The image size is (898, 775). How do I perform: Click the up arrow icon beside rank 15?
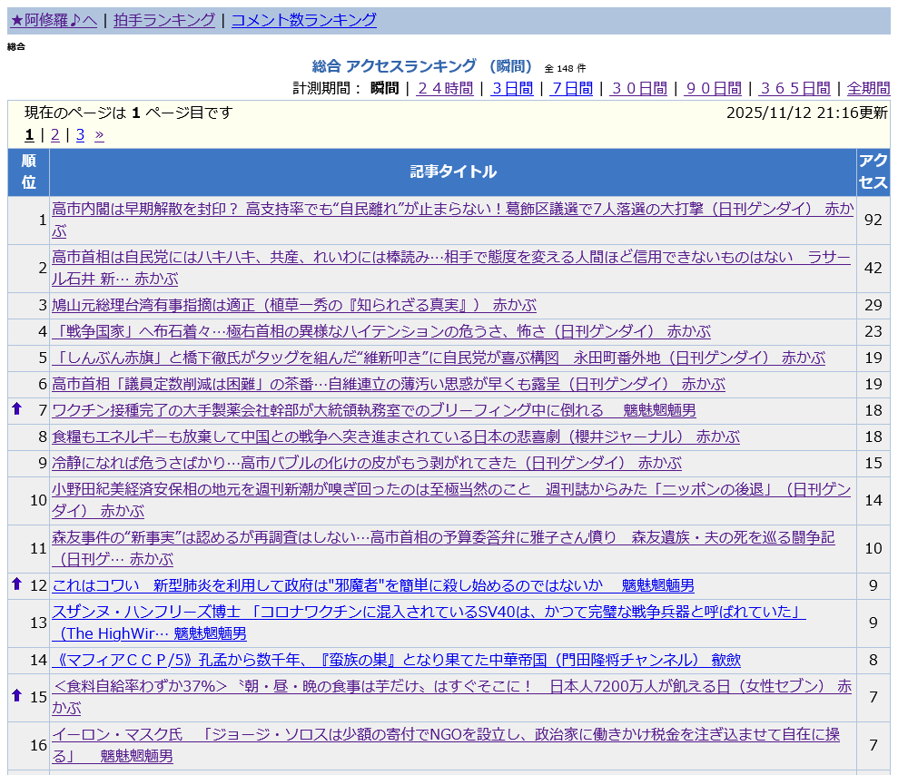tap(16, 696)
